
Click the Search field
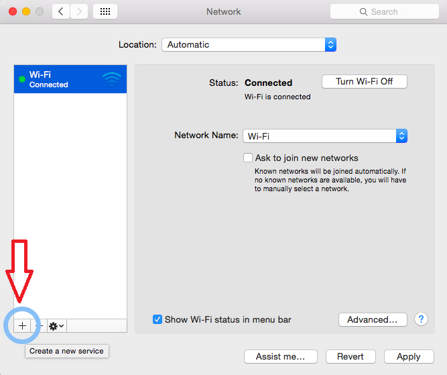coord(385,11)
